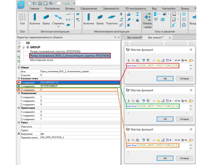Click the Print icon
212x165 pixels.
tap(67, 3)
